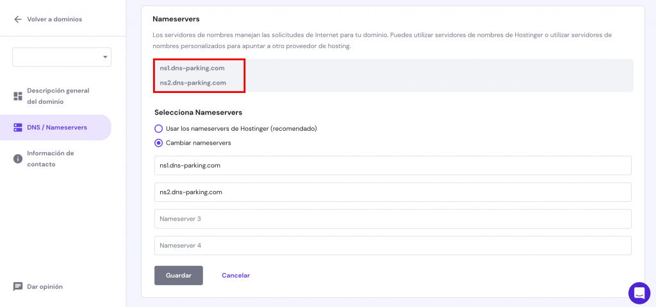Click the ns1.dns-parking.com input field
The height and width of the screenshot is (307, 656).
[x=392, y=165]
